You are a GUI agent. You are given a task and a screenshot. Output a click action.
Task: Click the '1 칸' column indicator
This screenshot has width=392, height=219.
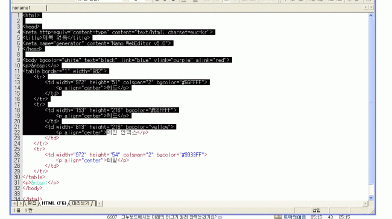[28, 211]
